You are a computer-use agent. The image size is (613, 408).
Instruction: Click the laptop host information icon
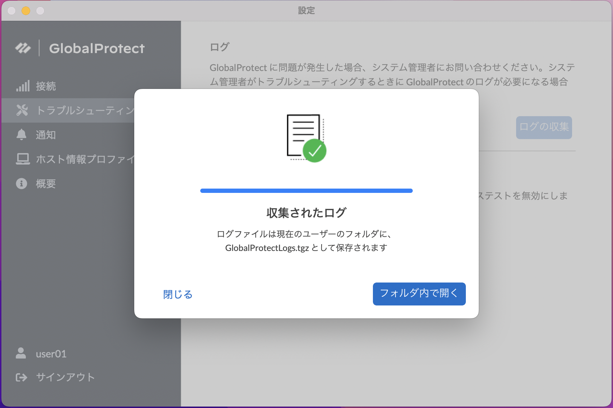click(x=23, y=159)
